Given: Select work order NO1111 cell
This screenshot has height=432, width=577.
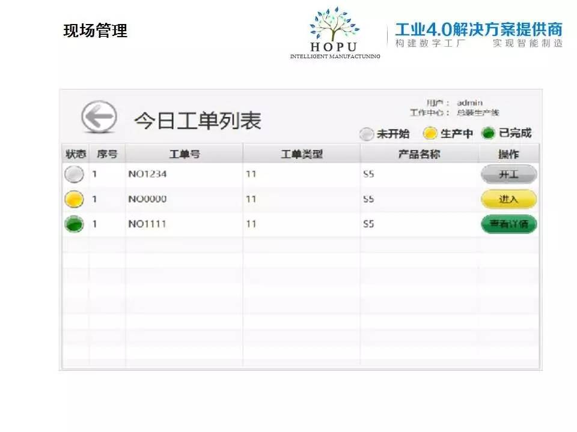Looking at the screenshot, I should click(147, 224).
